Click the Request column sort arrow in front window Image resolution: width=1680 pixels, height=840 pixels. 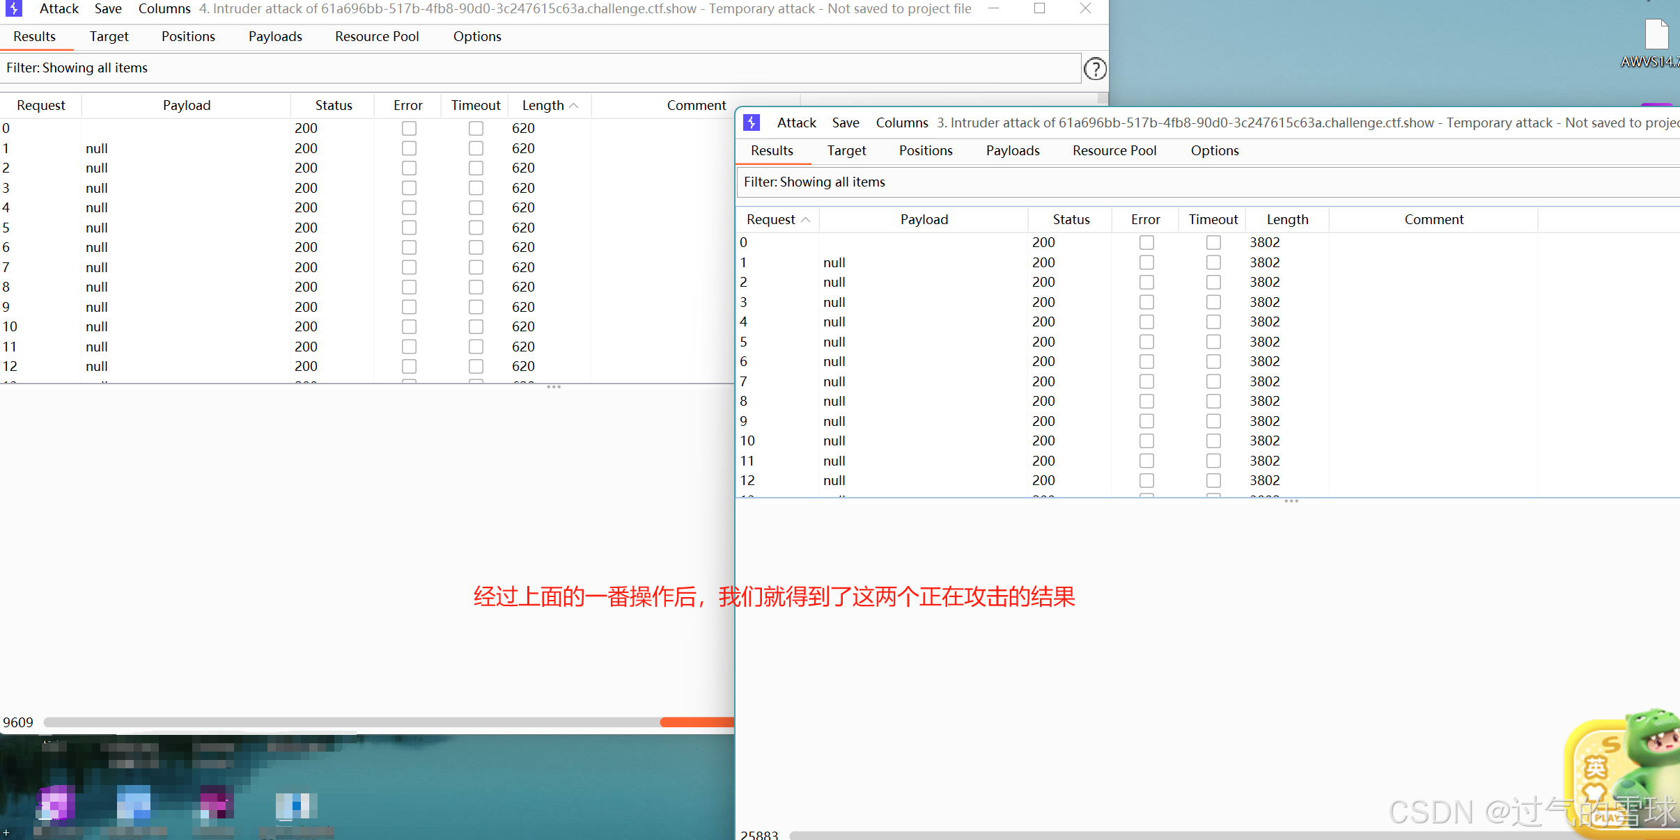[x=807, y=219]
